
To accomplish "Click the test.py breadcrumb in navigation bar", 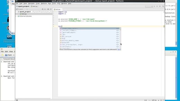I will (34, 6).
